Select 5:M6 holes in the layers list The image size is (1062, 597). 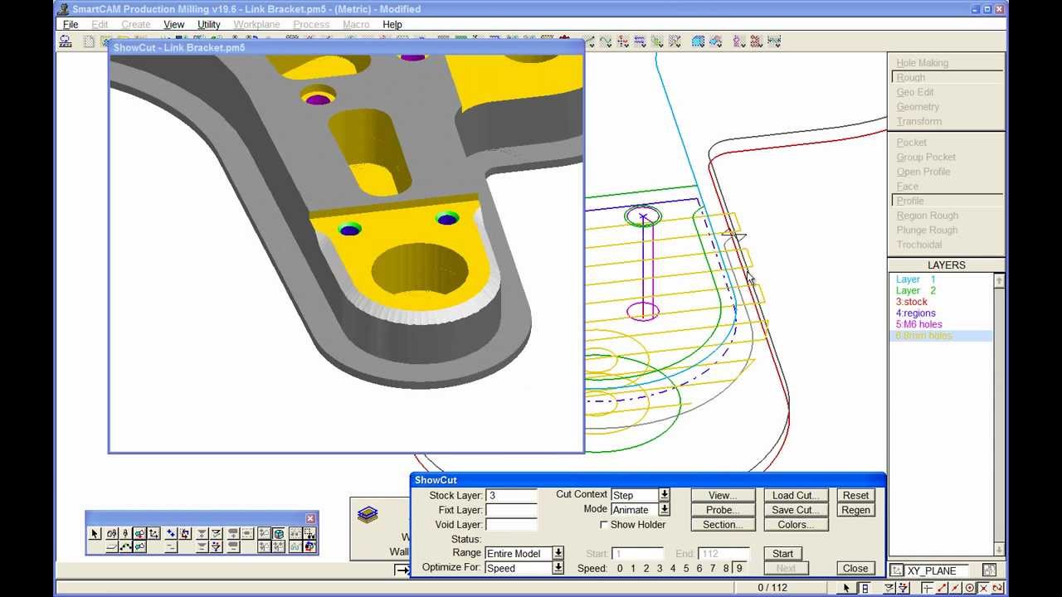pyautogui.click(x=919, y=324)
